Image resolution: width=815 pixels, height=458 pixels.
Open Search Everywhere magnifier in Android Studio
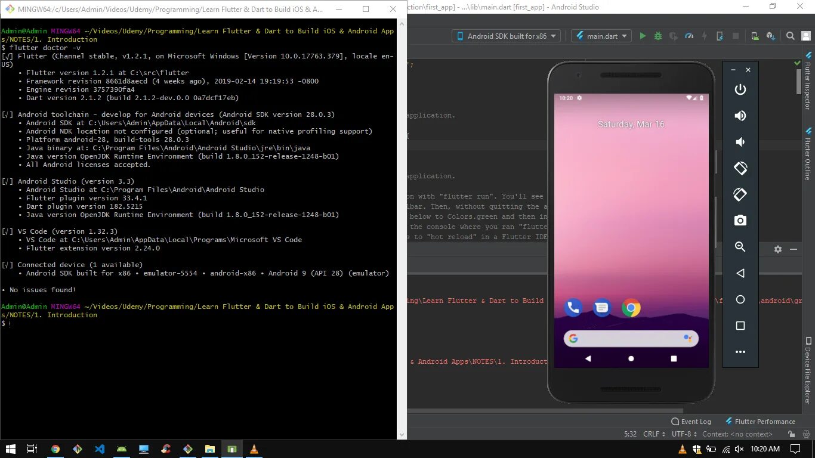tap(790, 36)
